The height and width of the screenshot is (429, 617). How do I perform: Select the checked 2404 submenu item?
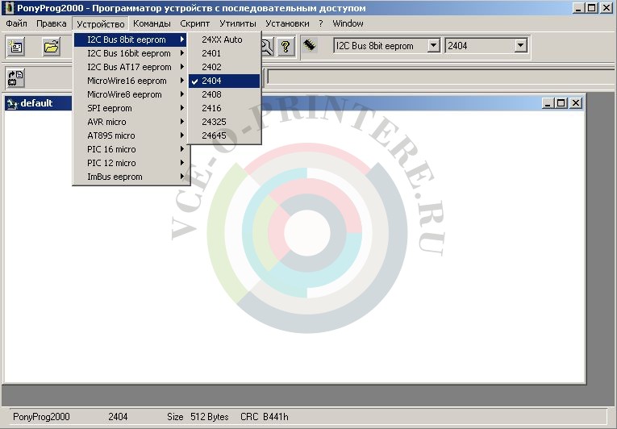pos(224,81)
